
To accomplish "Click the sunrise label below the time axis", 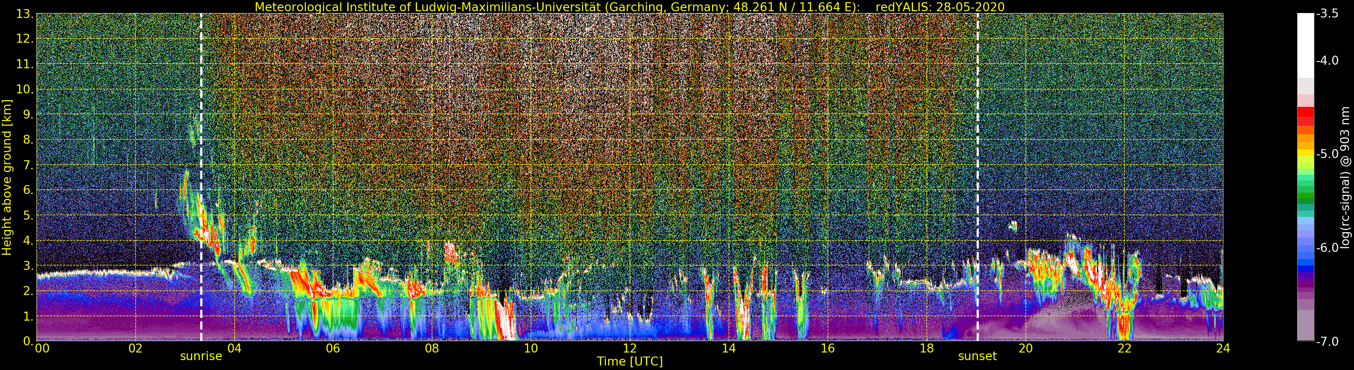I will pyautogui.click(x=201, y=357).
